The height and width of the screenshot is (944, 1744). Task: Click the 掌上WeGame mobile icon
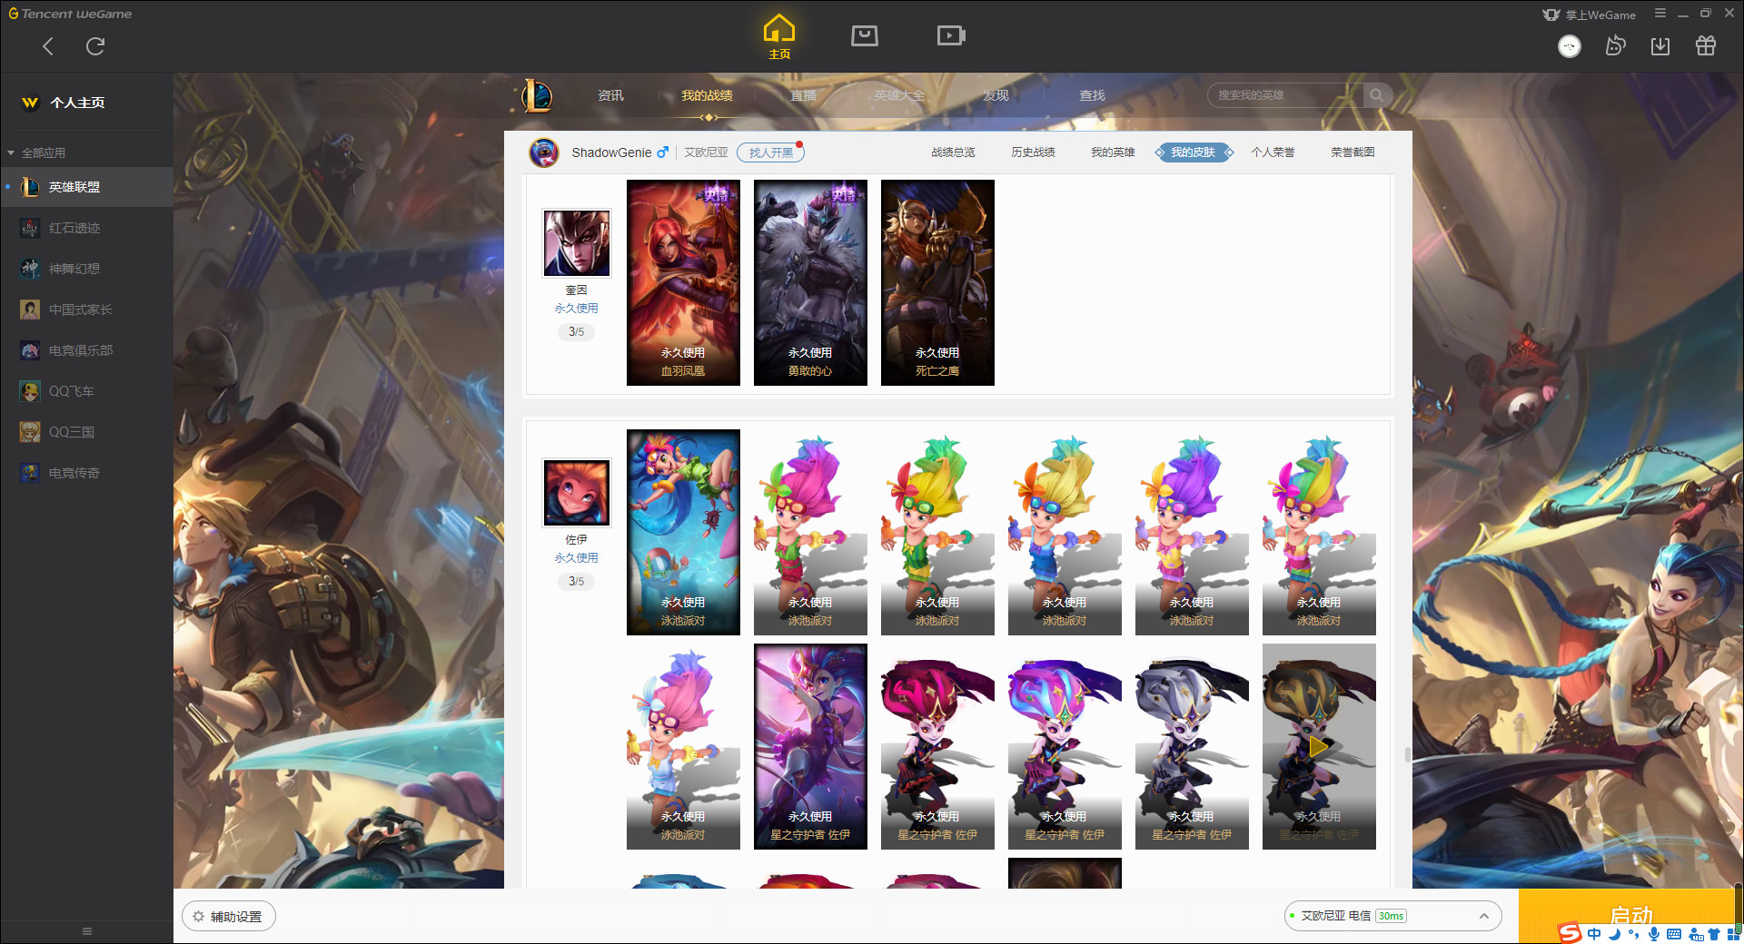pyautogui.click(x=1589, y=15)
